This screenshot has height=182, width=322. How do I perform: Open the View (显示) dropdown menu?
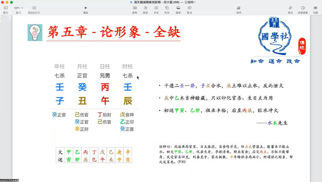6,8
